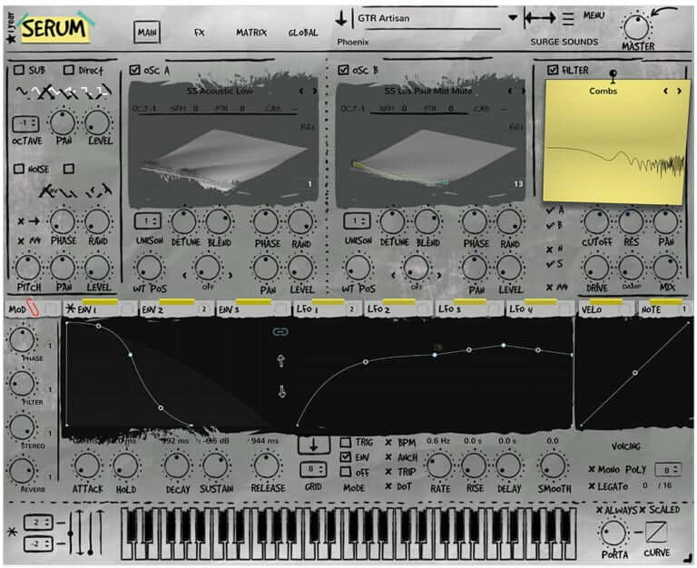Toggle the portamento SCALED option
Image resolution: width=697 pixels, height=568 pixels.
[x=660, y=510]
